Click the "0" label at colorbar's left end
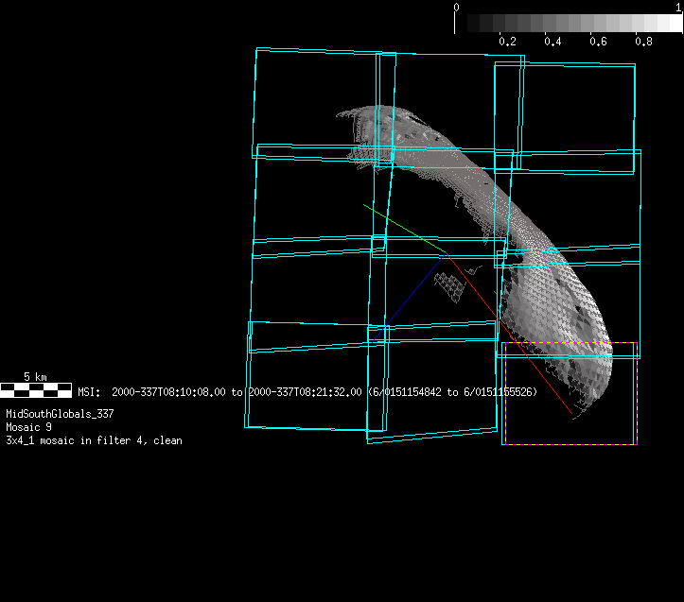The height and width of the screenshot is (602, 684). (457, 7)
